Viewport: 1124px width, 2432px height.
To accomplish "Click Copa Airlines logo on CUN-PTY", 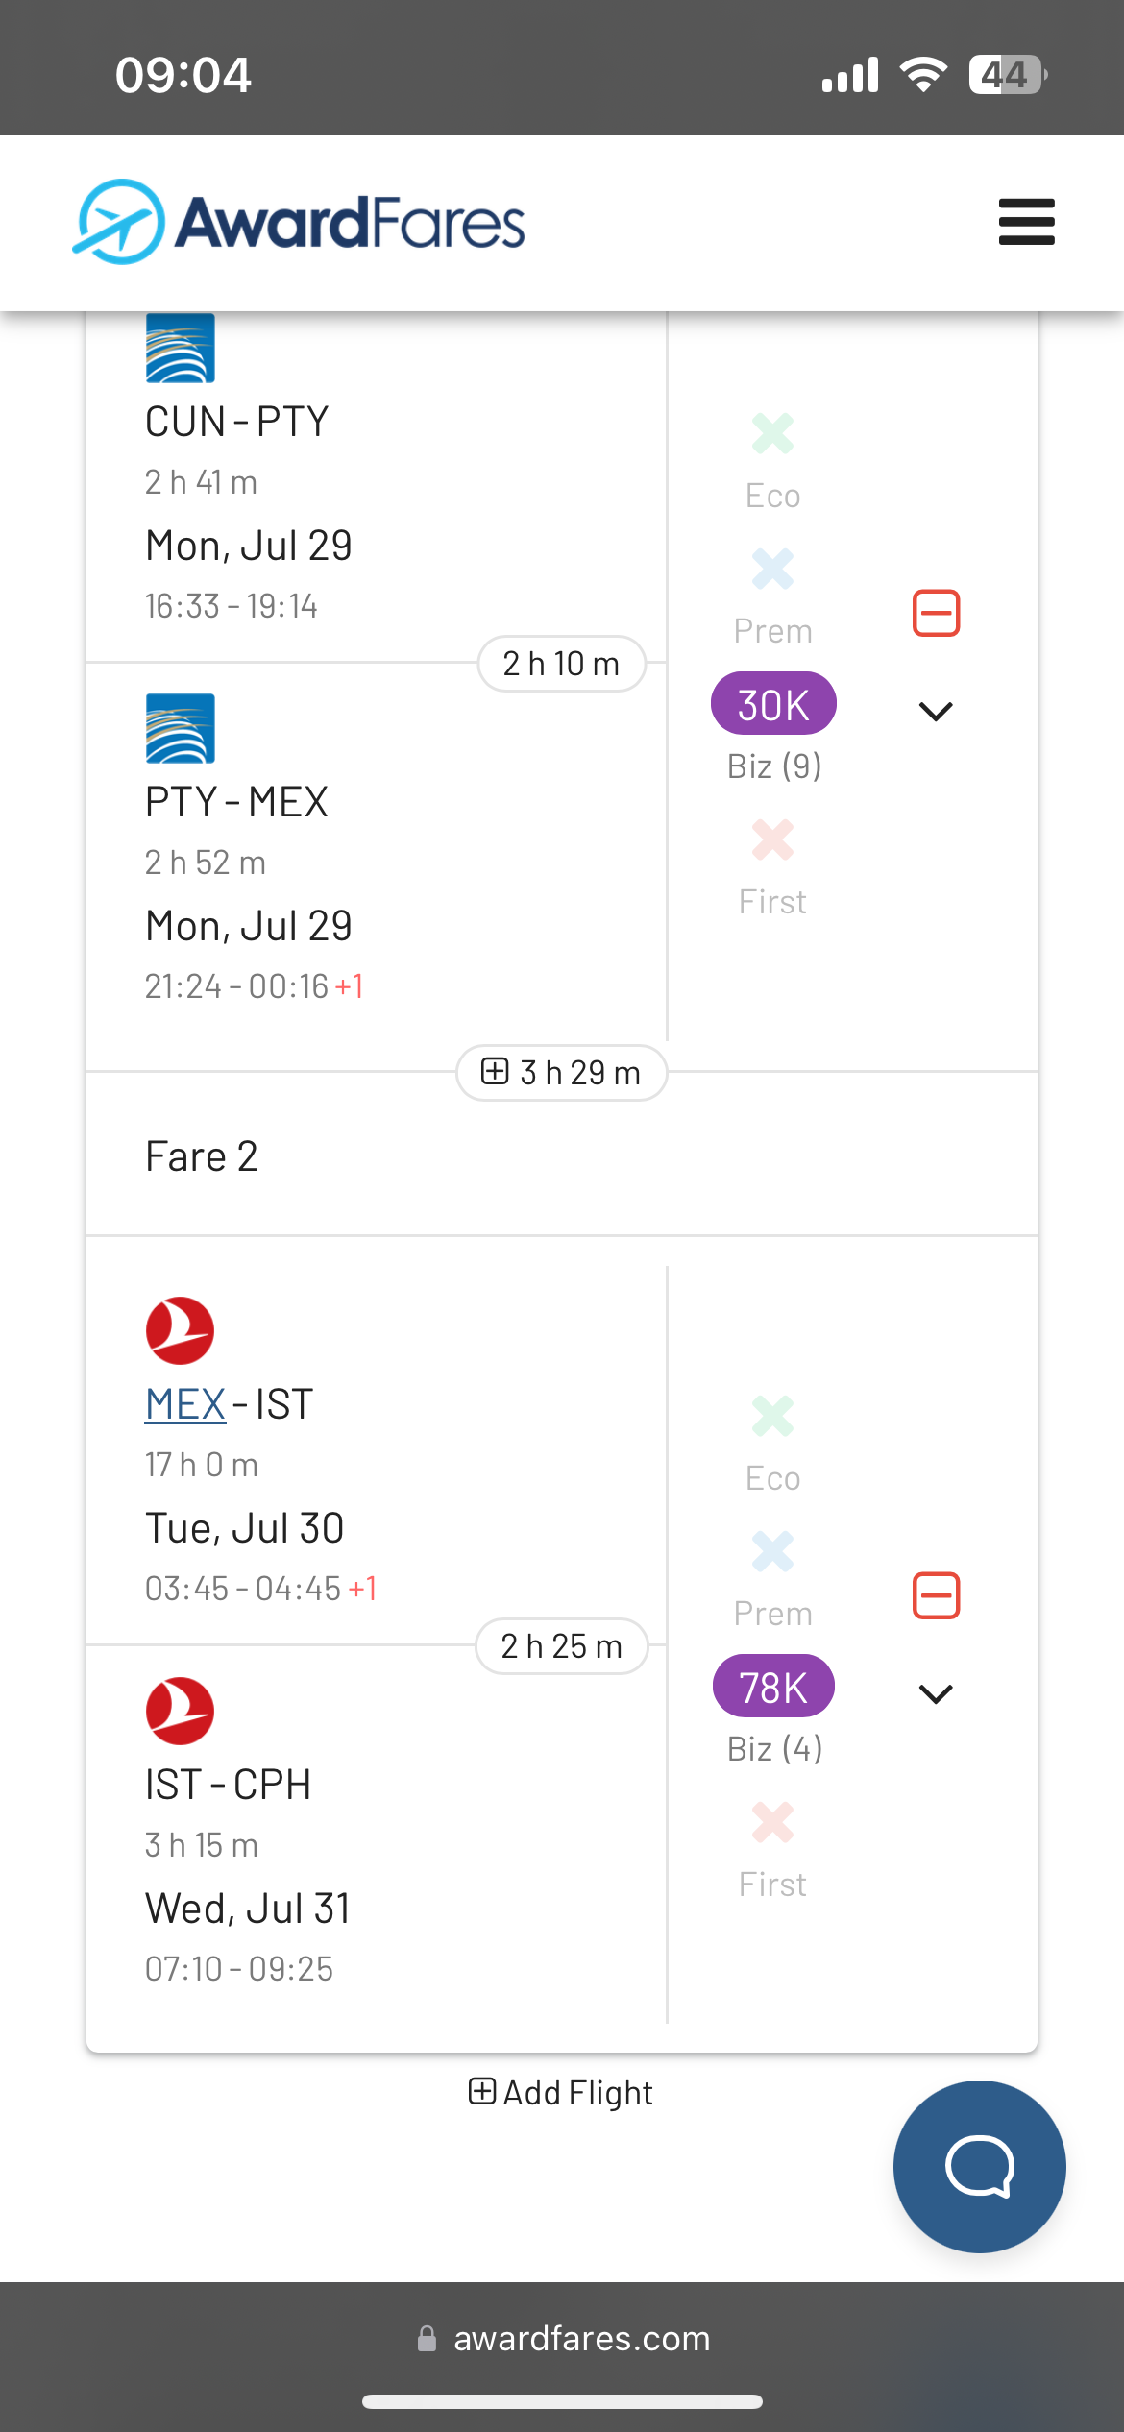I will [180, 348].
